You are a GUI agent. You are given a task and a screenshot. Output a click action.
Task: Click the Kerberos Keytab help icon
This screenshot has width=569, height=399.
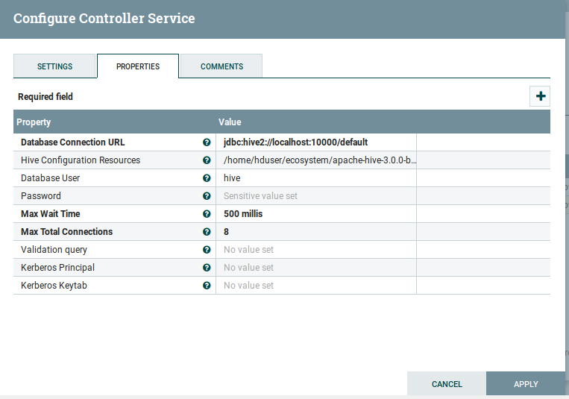207,286
